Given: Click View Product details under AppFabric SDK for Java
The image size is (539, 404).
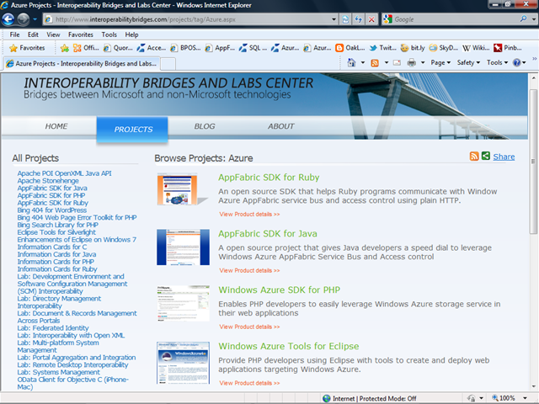Looking at the screenshot, I should [x=249, y=271].
